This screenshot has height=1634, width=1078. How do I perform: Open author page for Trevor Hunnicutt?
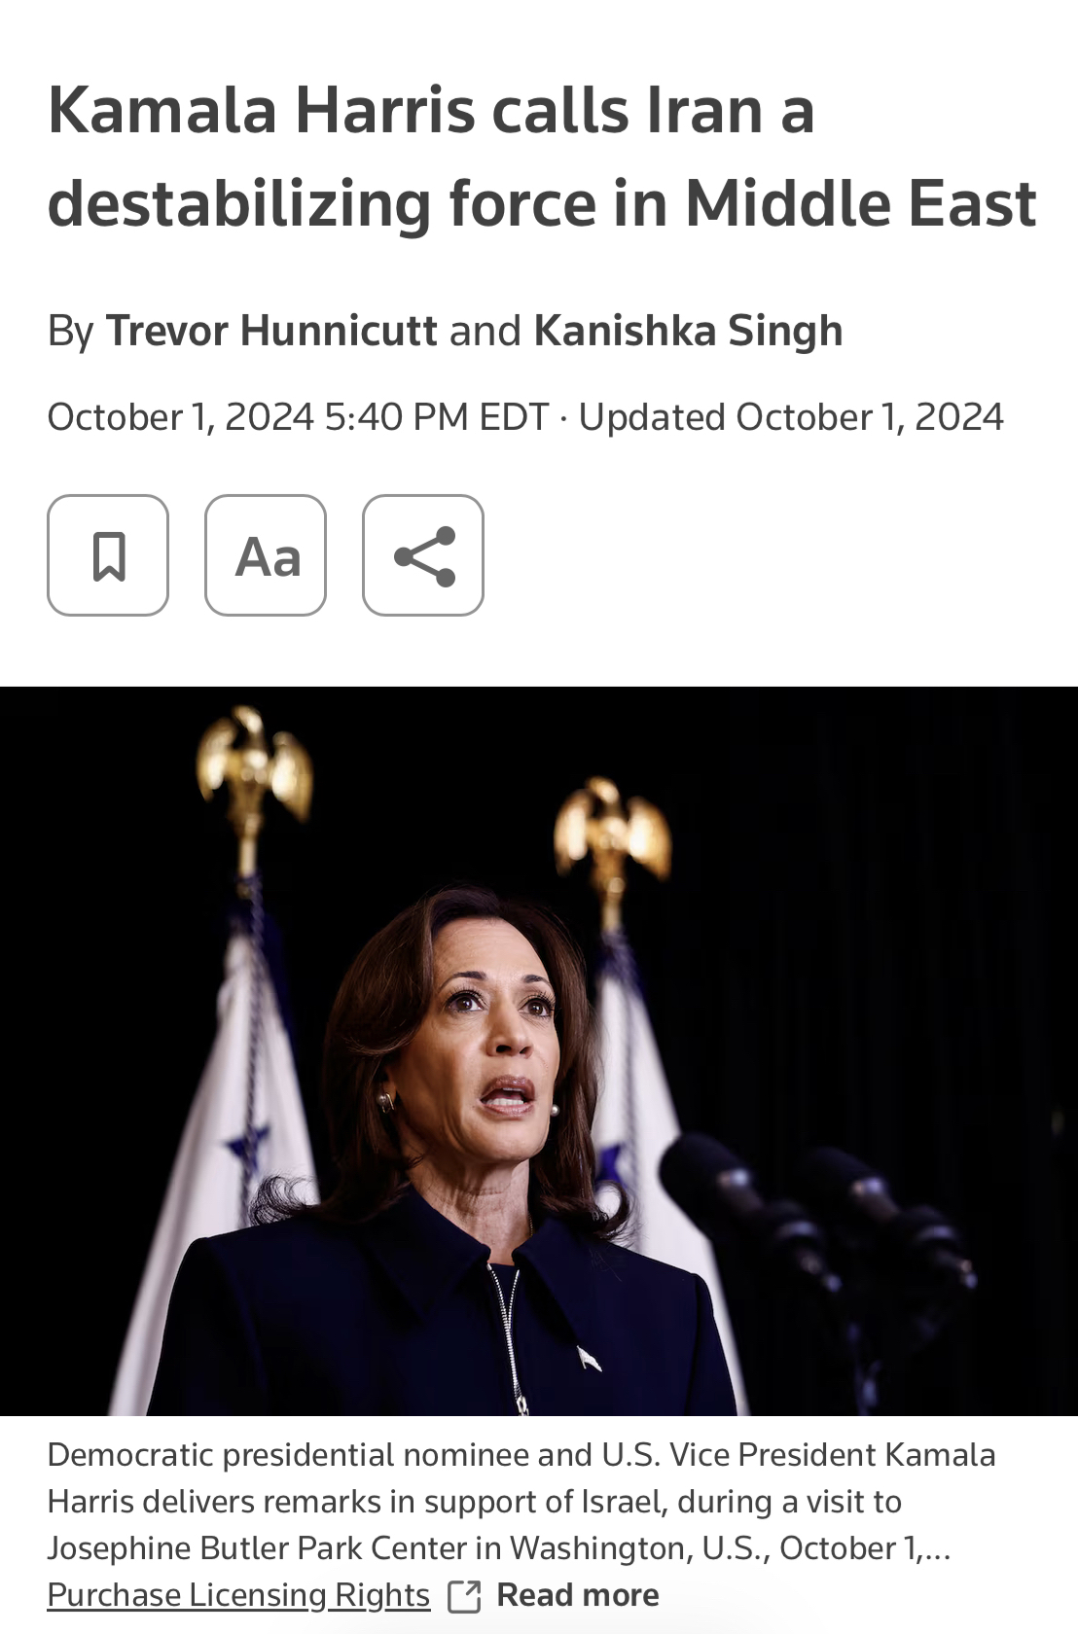[x=271, y=331]
